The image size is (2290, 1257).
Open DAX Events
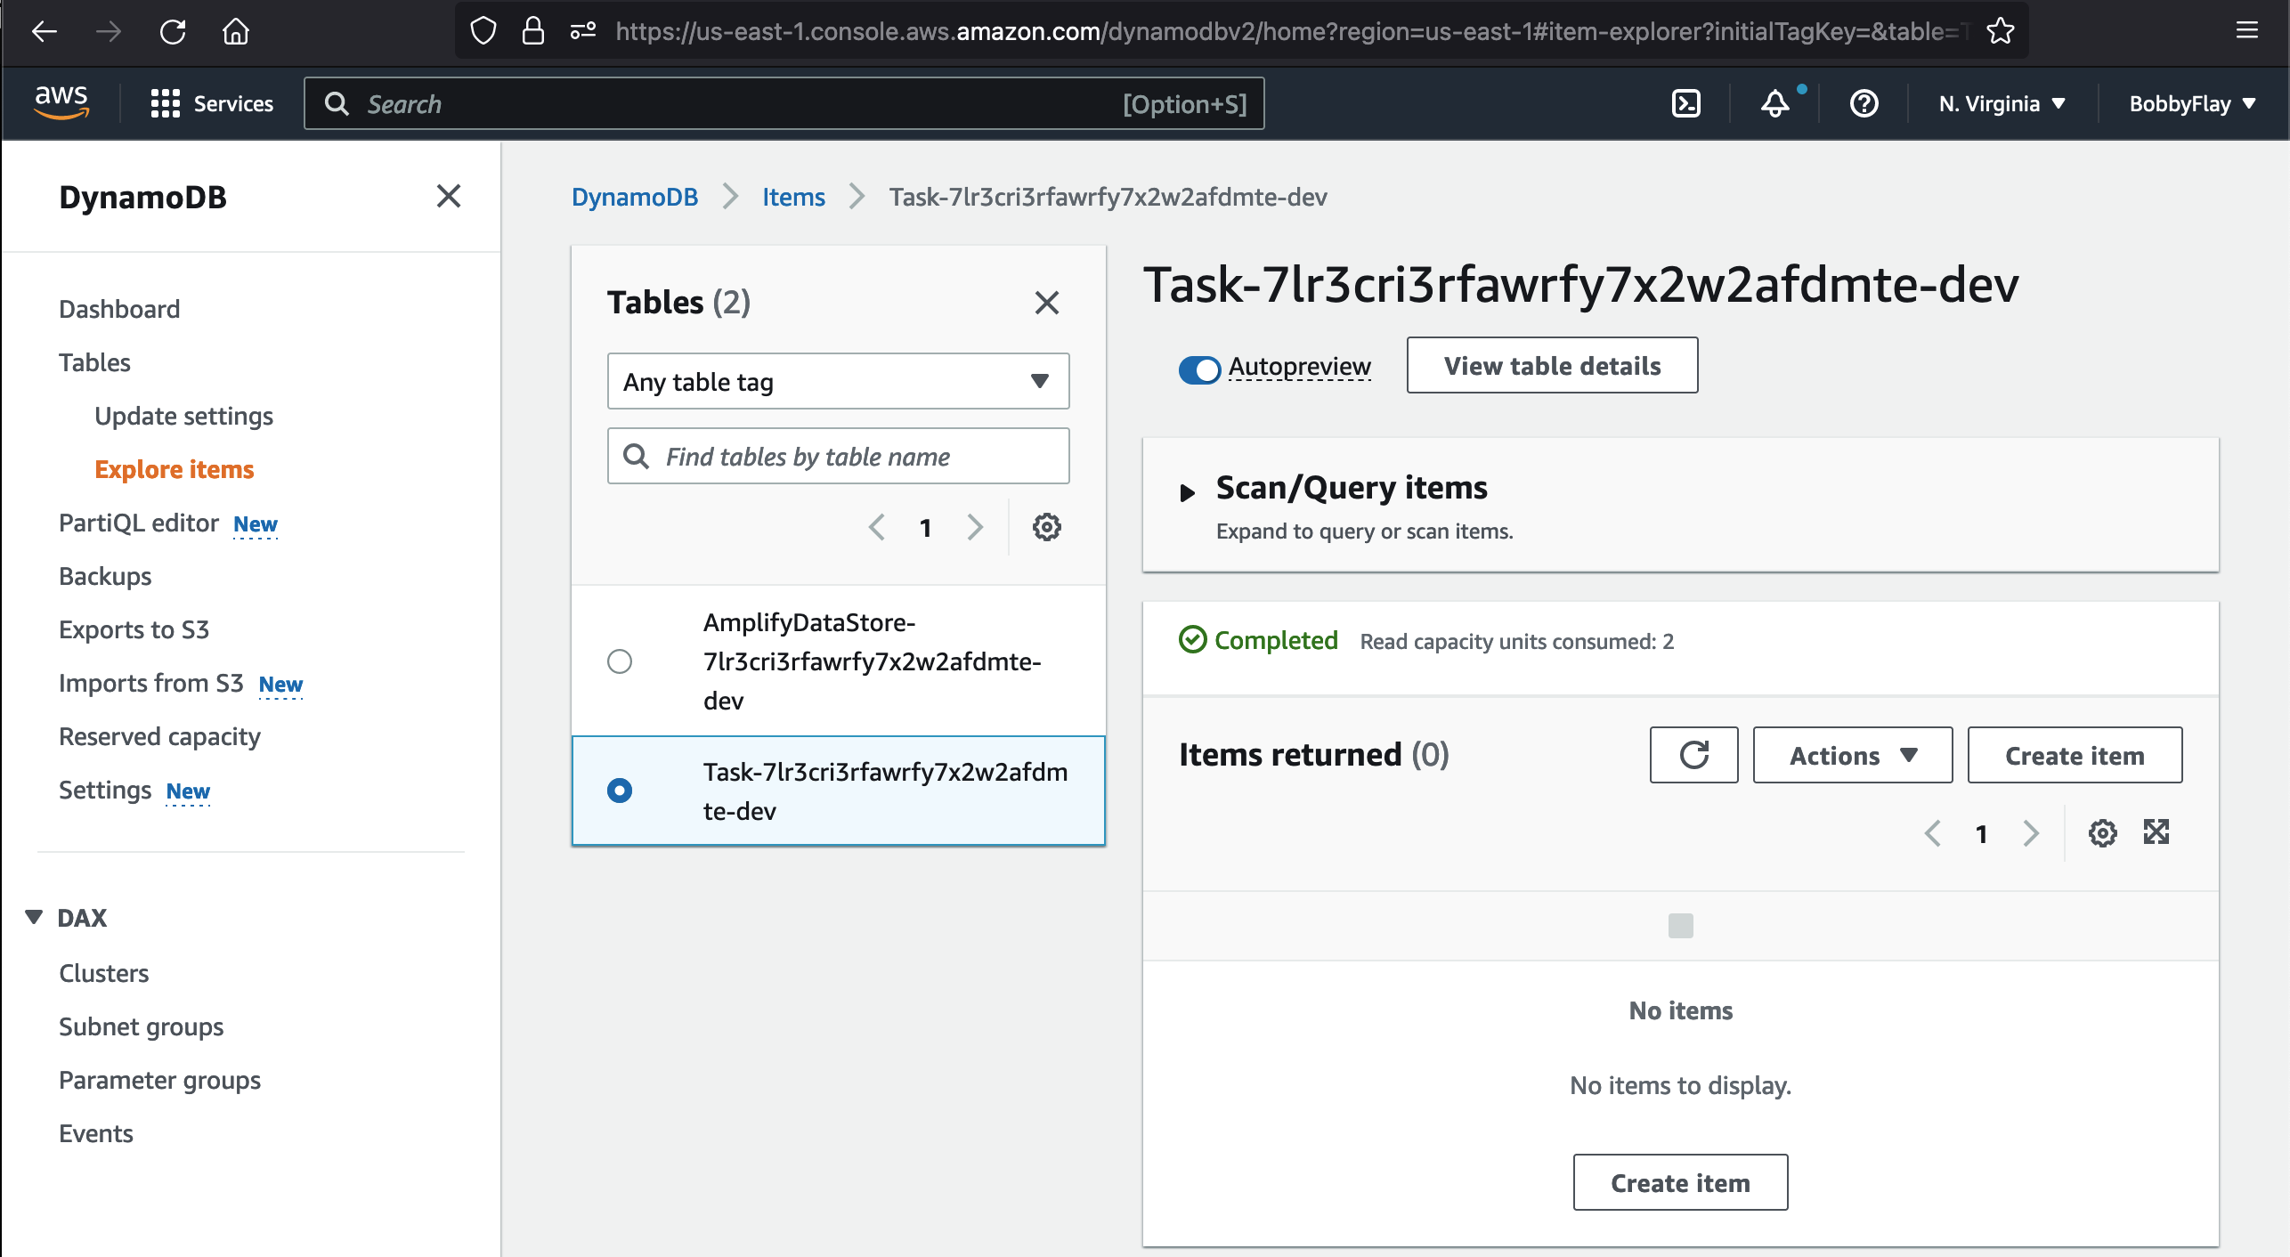(95, 1132)
